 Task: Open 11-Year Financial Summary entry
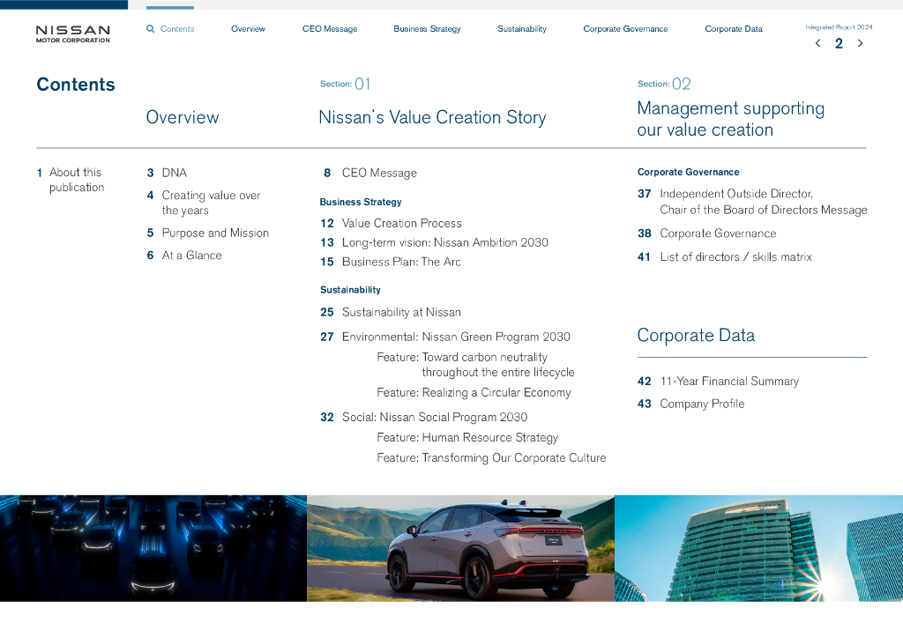point(718,382)
